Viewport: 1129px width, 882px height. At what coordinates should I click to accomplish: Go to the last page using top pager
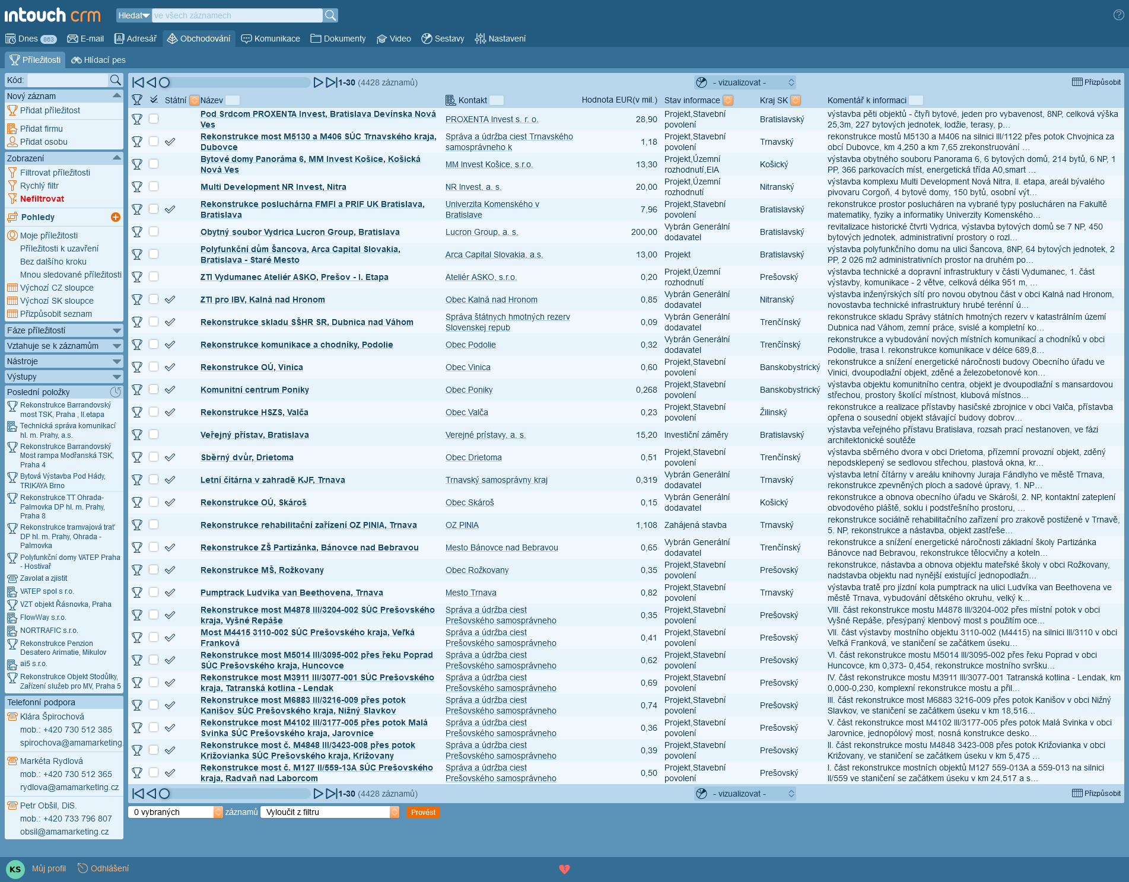pos(332,82)
